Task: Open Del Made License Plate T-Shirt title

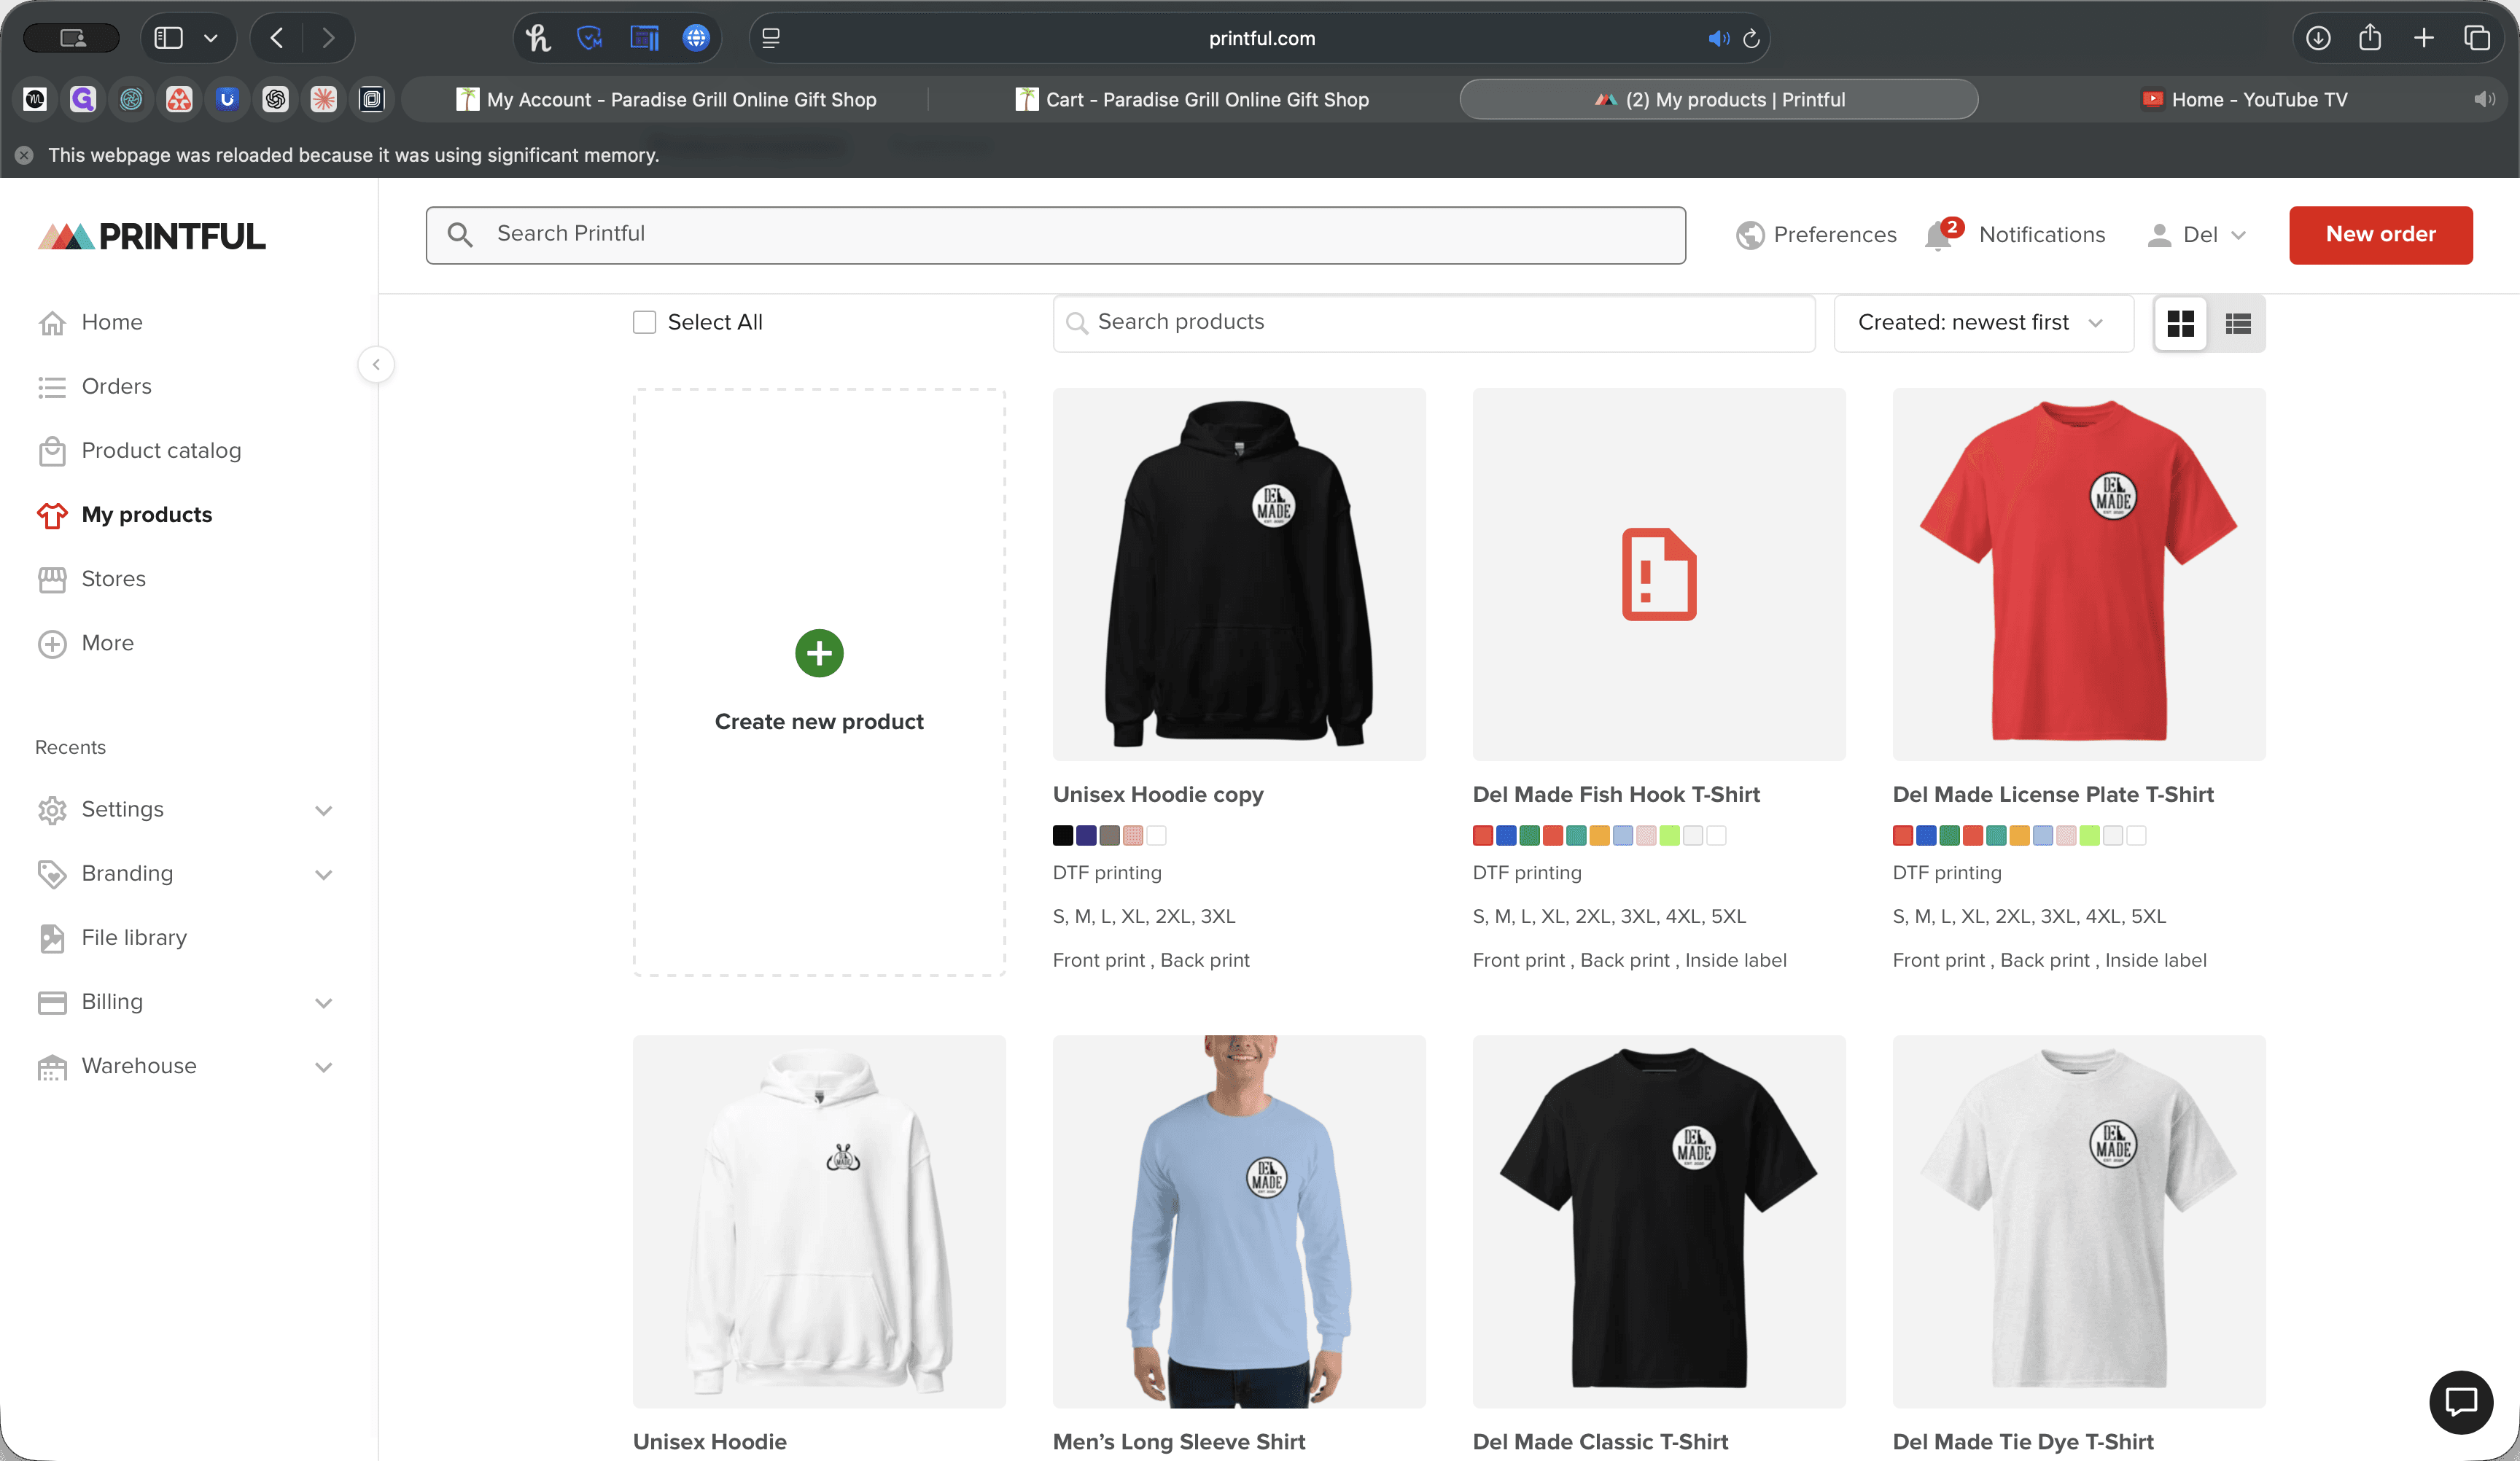Action: pos(2053,794)
